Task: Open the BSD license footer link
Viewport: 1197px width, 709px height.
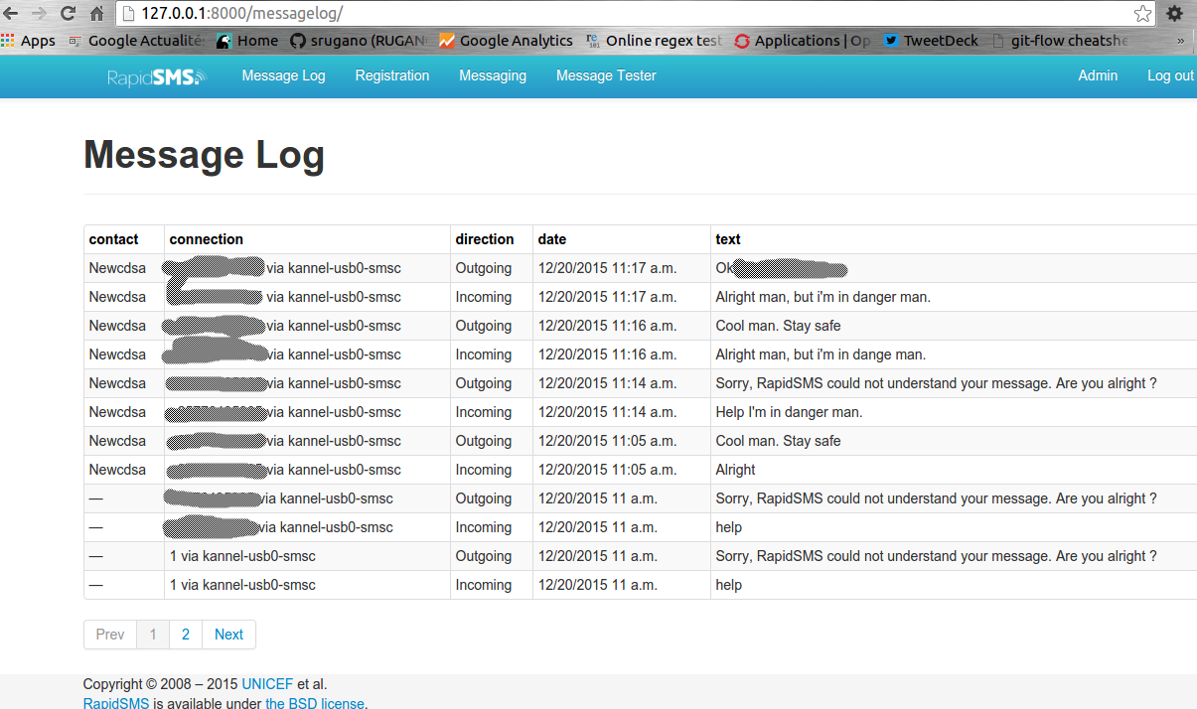Action: pyautogui.click(x=315, y=703)
